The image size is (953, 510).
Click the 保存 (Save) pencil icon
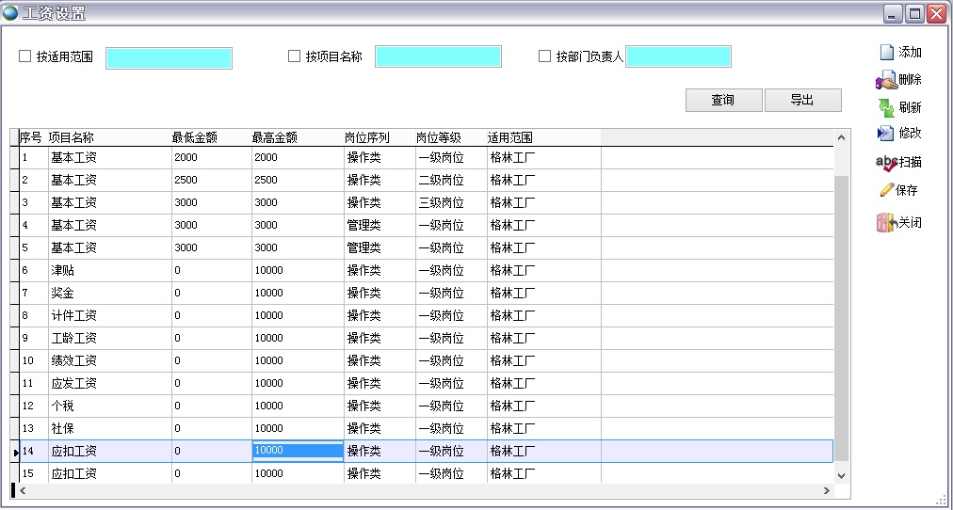pos(886,190)
